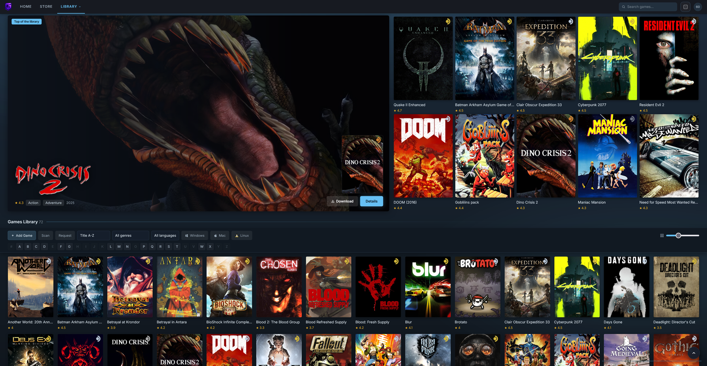Click the badge on DOOM (2016) cover
The image size is (707, 366).
(x=448, y=119)
